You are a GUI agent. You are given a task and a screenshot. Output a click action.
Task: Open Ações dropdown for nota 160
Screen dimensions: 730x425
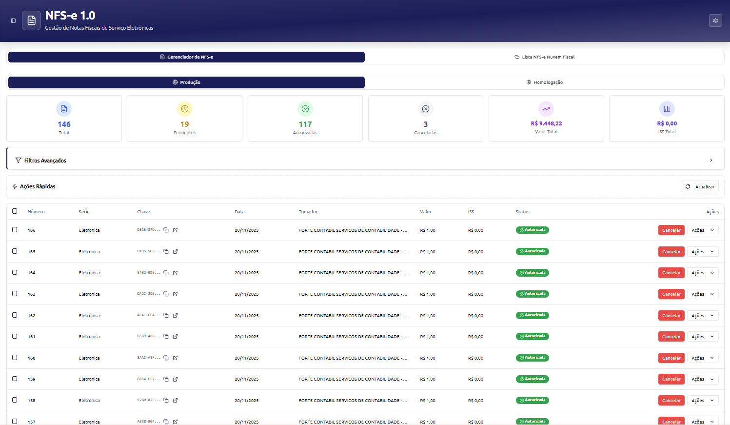tap(703, 358)
